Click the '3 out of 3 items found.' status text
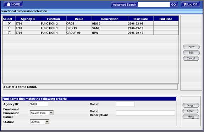204x132 pixels. point(20,87)
